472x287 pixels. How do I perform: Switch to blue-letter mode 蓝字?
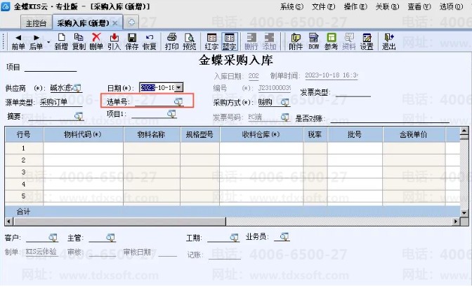(230, 42)
